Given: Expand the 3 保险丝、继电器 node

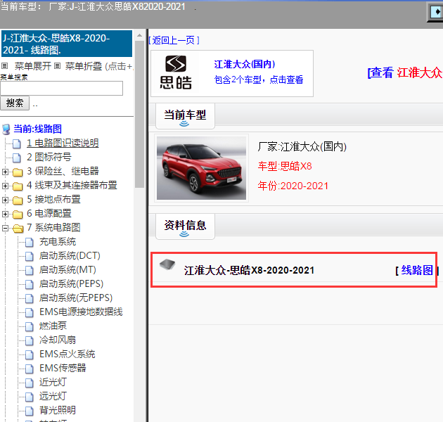Looking at the screenshot, I should tap(5, 172).
